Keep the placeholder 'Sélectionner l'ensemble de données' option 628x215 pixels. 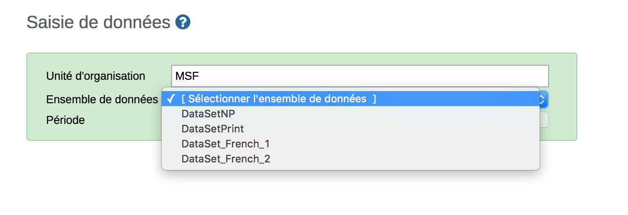(278, 99)
